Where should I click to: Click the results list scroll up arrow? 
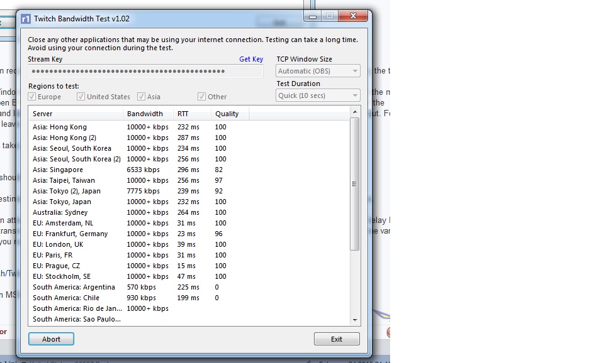click(355, 112)
